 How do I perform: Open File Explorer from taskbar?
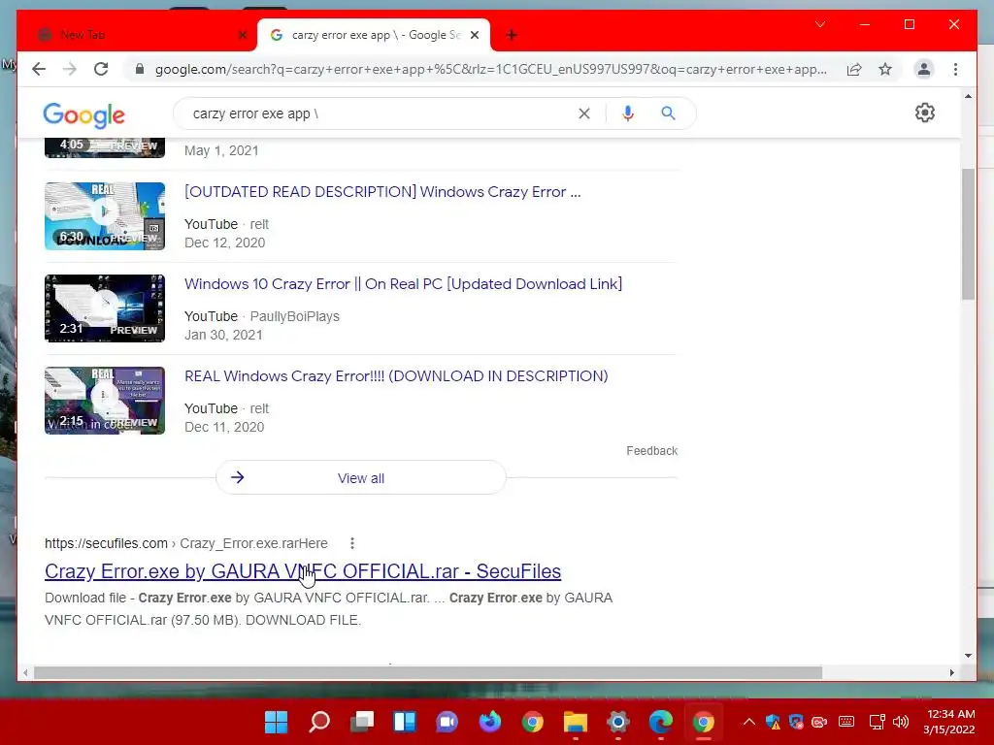click(x=575, y=722)
